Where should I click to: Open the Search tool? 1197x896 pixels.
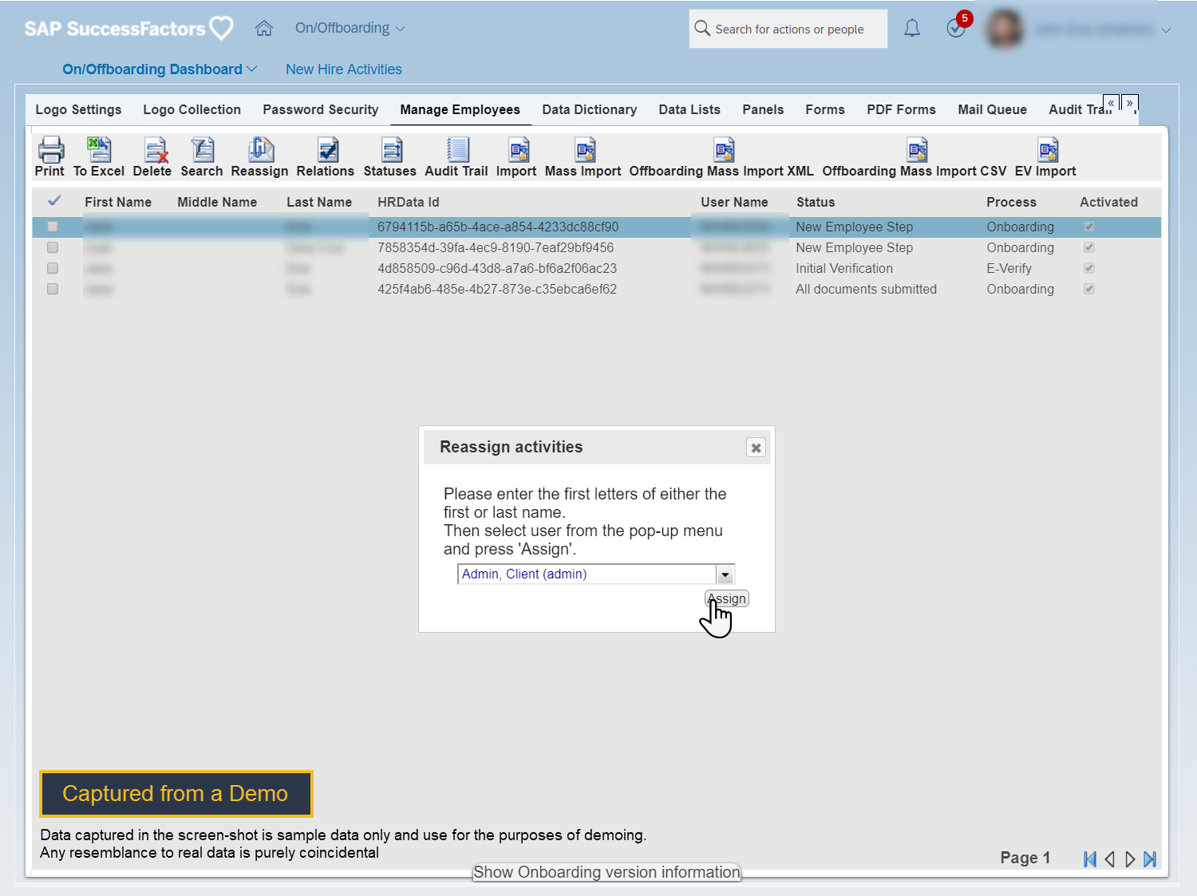click(x=202, y=149)
